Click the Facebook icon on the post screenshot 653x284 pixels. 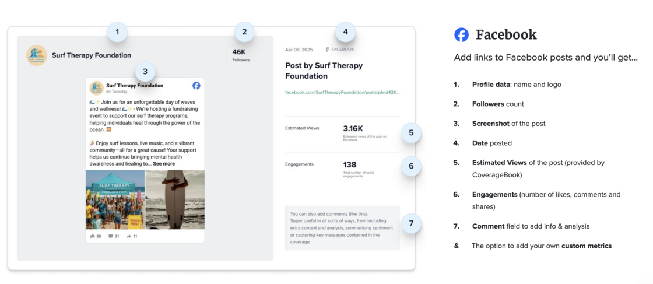[x=196, y=86]
